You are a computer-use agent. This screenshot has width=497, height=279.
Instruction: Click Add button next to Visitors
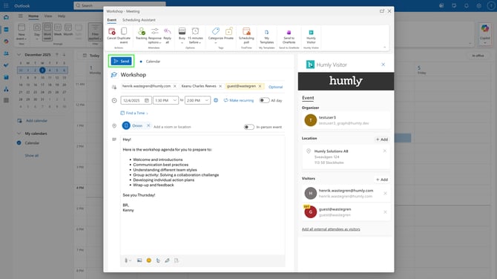[x=382, y=180]
